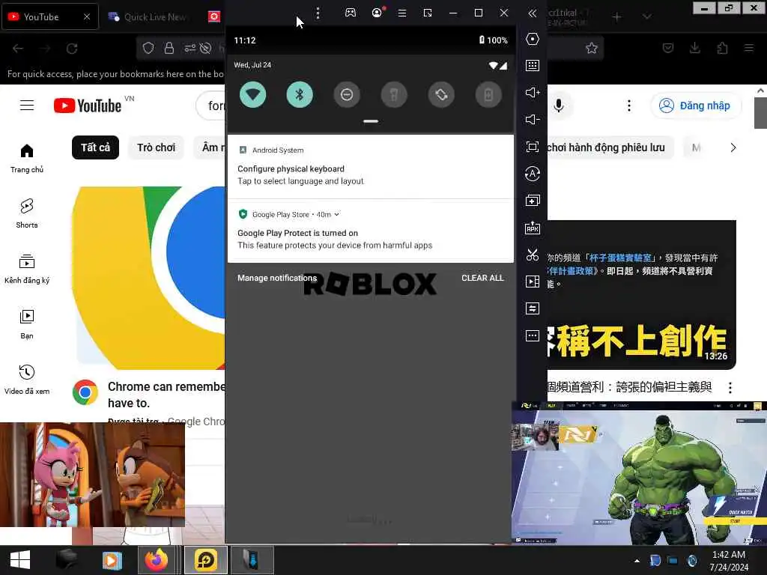
Task: Open emulator settings hexagon icon in sidebar
Action: [533, 39]
